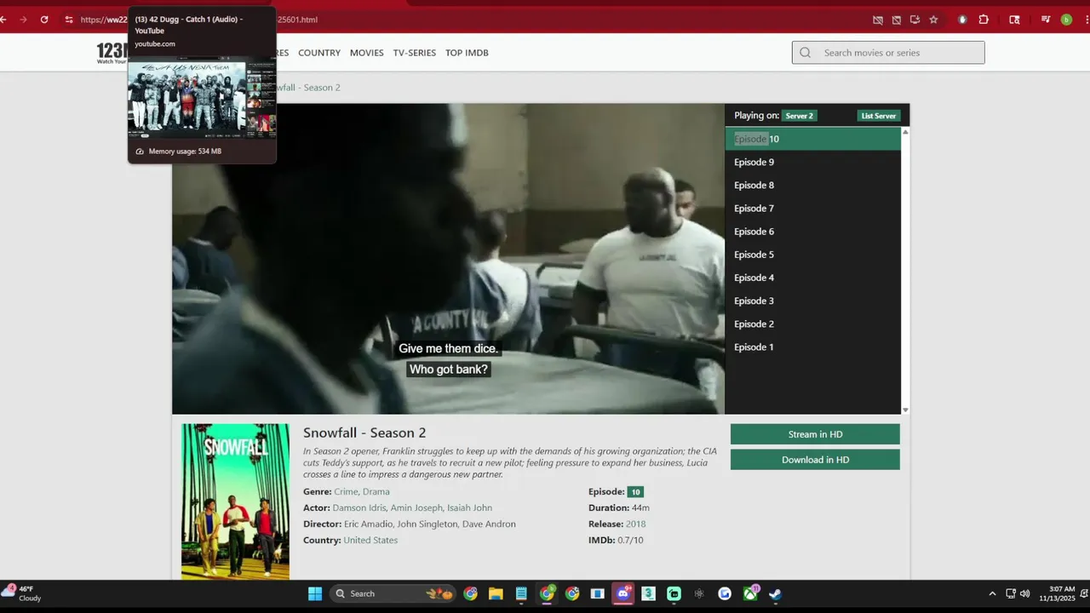Open the Crime genre link
The width and height of the screenshot is (1090, 613).
pyautogui.click(x=346, y=491)
